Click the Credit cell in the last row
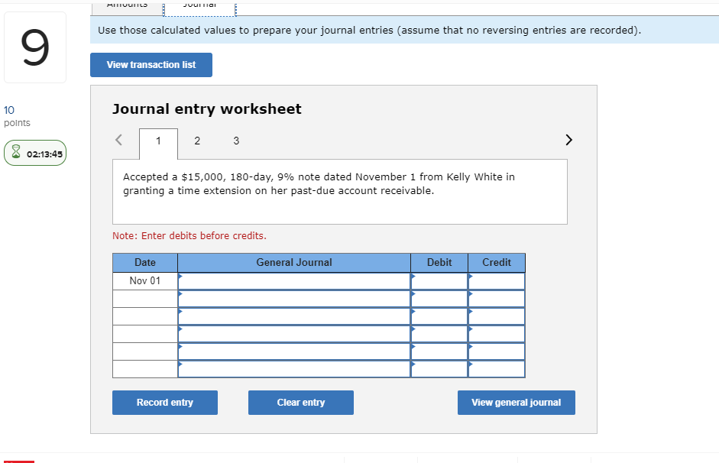 (x=497, y=369)
